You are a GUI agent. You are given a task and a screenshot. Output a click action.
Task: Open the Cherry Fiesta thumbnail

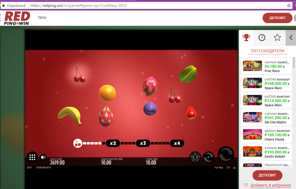coord(253,134)
